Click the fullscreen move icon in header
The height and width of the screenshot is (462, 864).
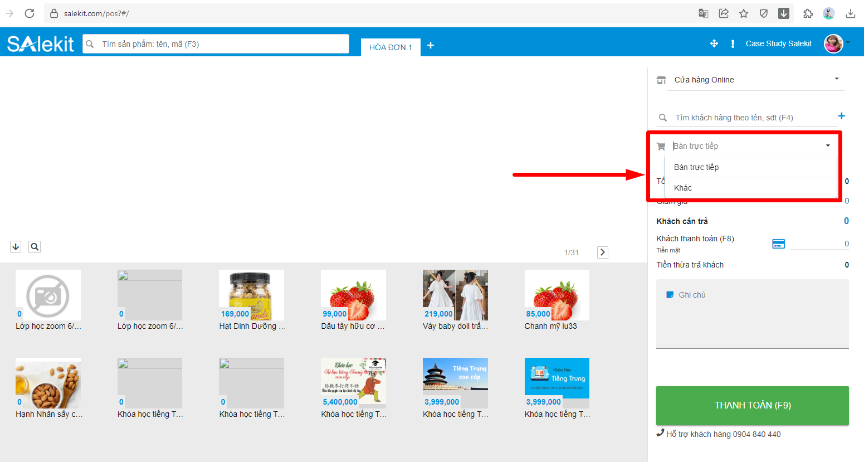click(x=714, y=43)
